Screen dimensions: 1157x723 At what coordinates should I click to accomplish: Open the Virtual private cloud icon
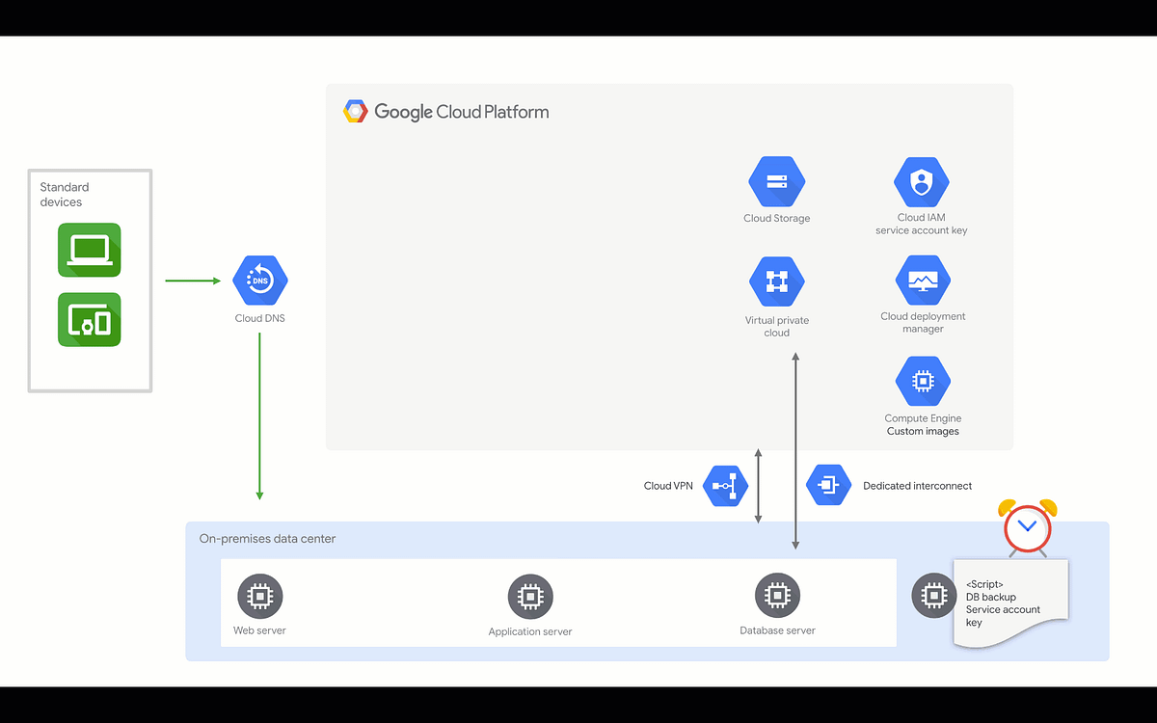[x=776, y=281]
